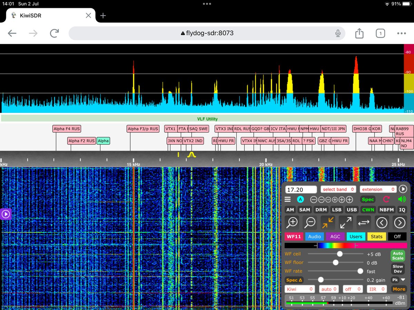This screenshot has width=414, height=310.
Task: Zoom out the waterfall with the magnifier minus
Action: pos(310,223)
